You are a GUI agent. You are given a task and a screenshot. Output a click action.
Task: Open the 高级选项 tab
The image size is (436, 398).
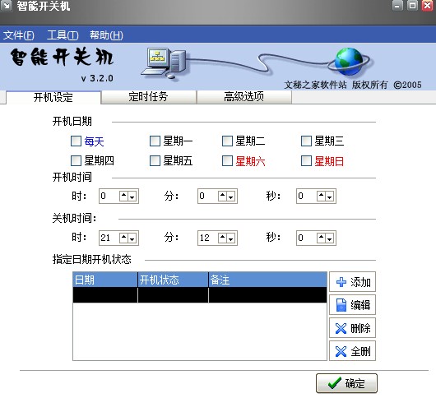tap(244, 97)
